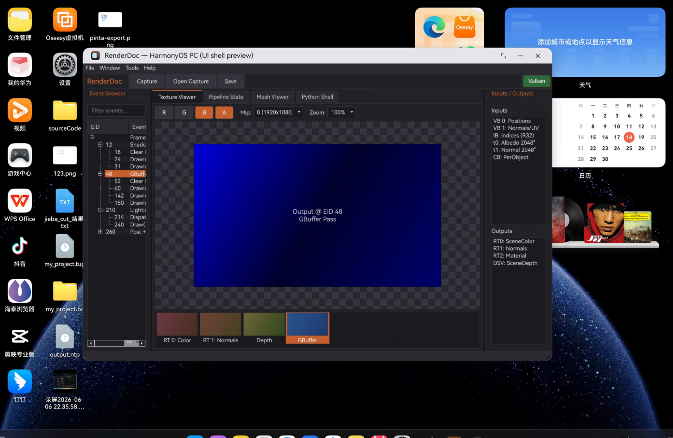The width and height of the screenshot is (673, 438).
Task: Collapse the Frame root tree node
Action: [x=92, y=137]
